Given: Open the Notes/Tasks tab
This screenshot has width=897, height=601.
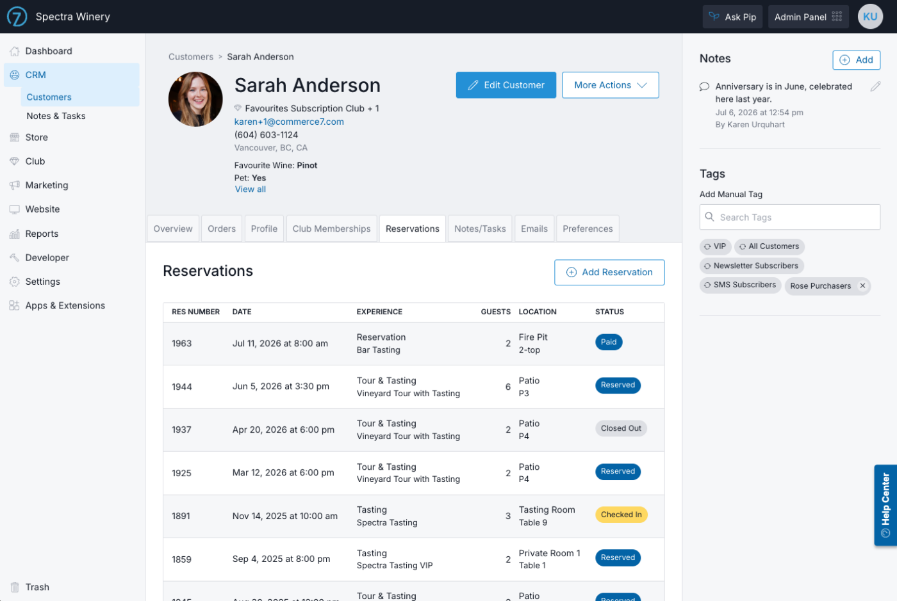Looking at the screenshot, I should (480, 229).
